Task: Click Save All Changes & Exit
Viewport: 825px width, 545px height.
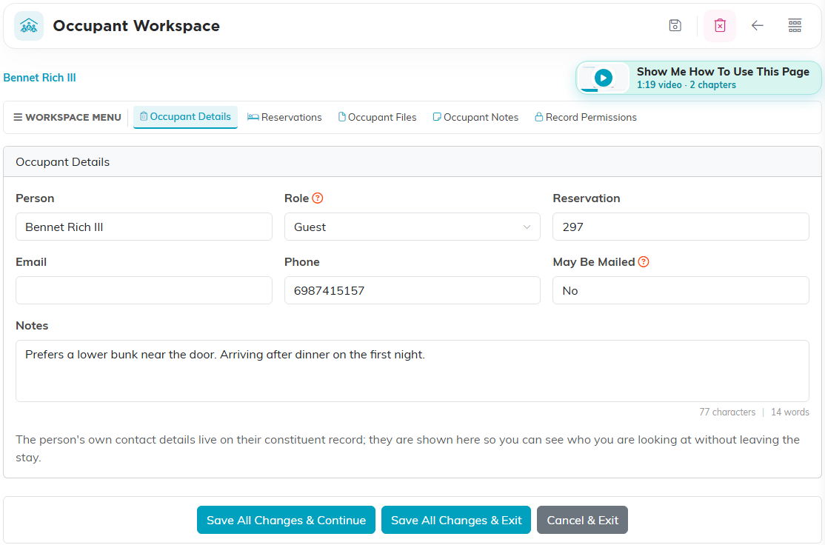Action: pos(455,520)
